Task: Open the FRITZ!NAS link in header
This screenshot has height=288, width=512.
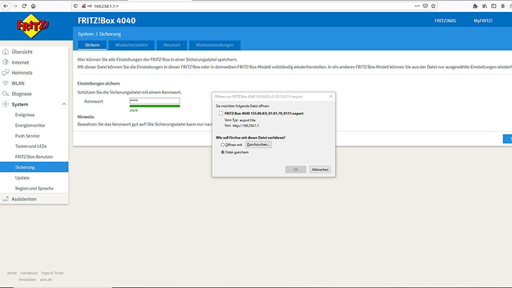Action: click(x=445, y=21)
